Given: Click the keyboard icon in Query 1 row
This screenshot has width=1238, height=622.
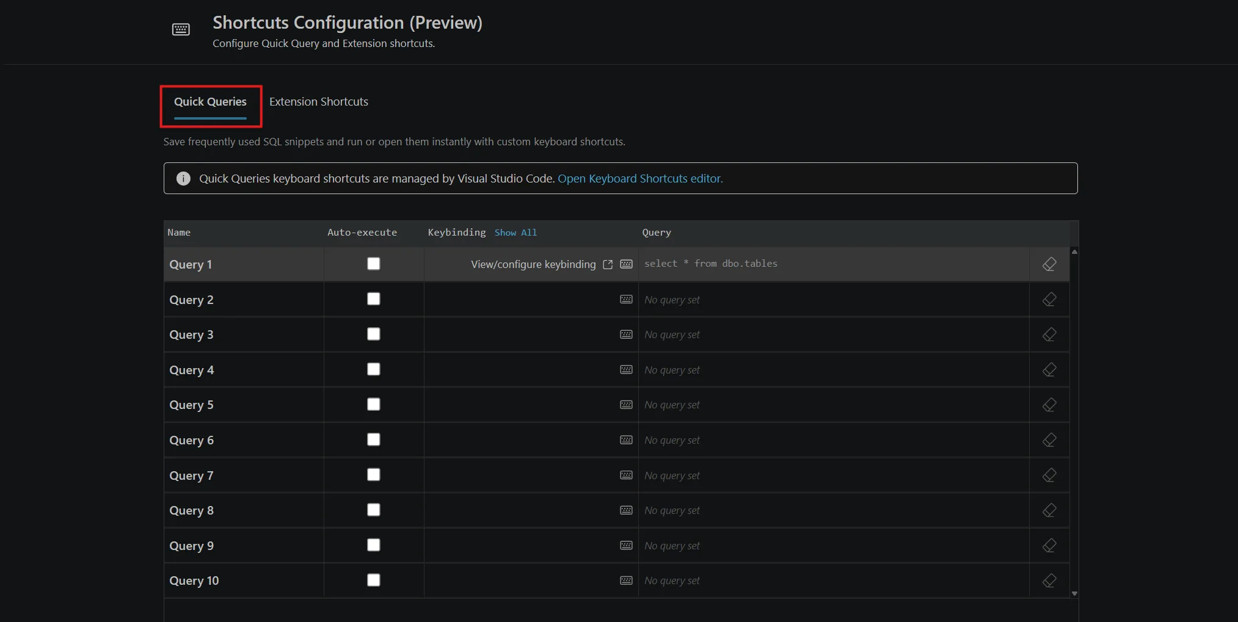Looking at the screenshot, I should (x=626, y=264).
